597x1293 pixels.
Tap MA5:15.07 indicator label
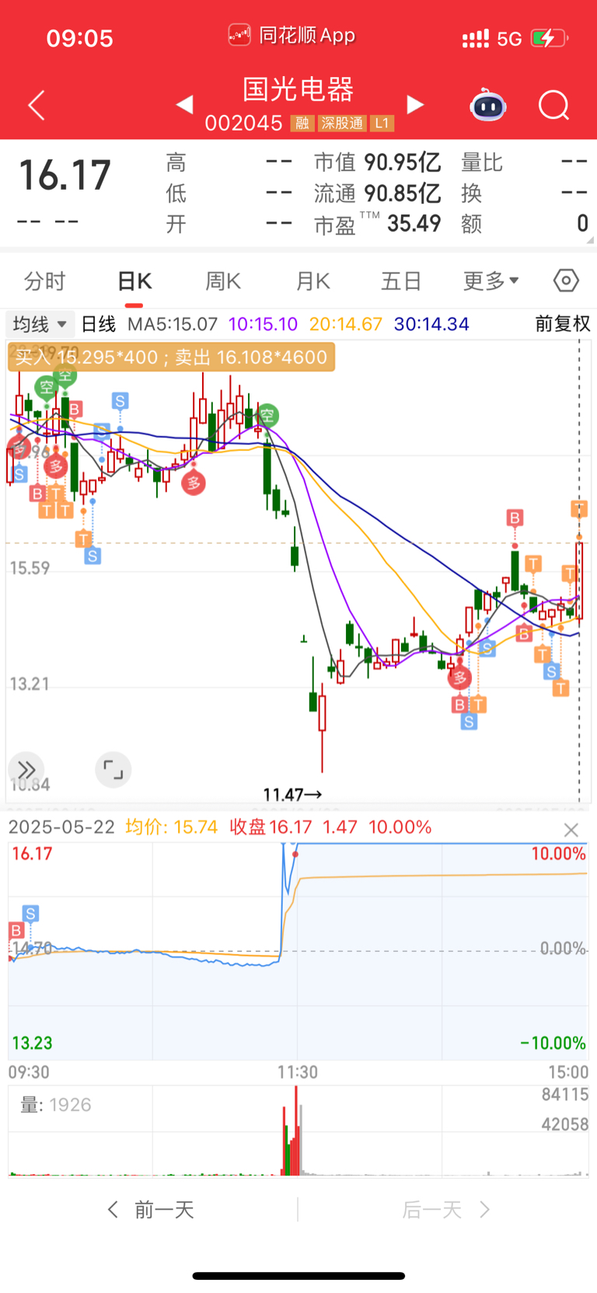pos(173,323)
